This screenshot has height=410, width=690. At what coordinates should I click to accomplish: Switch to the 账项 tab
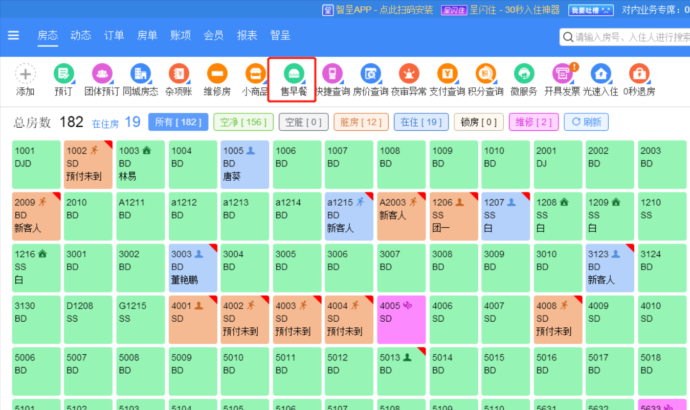pyautogui.click(x=181, y=35)
